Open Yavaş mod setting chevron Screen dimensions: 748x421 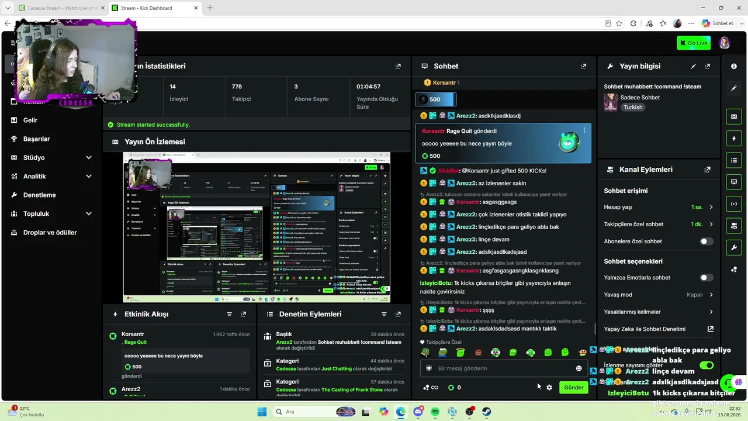click(711, 295)
